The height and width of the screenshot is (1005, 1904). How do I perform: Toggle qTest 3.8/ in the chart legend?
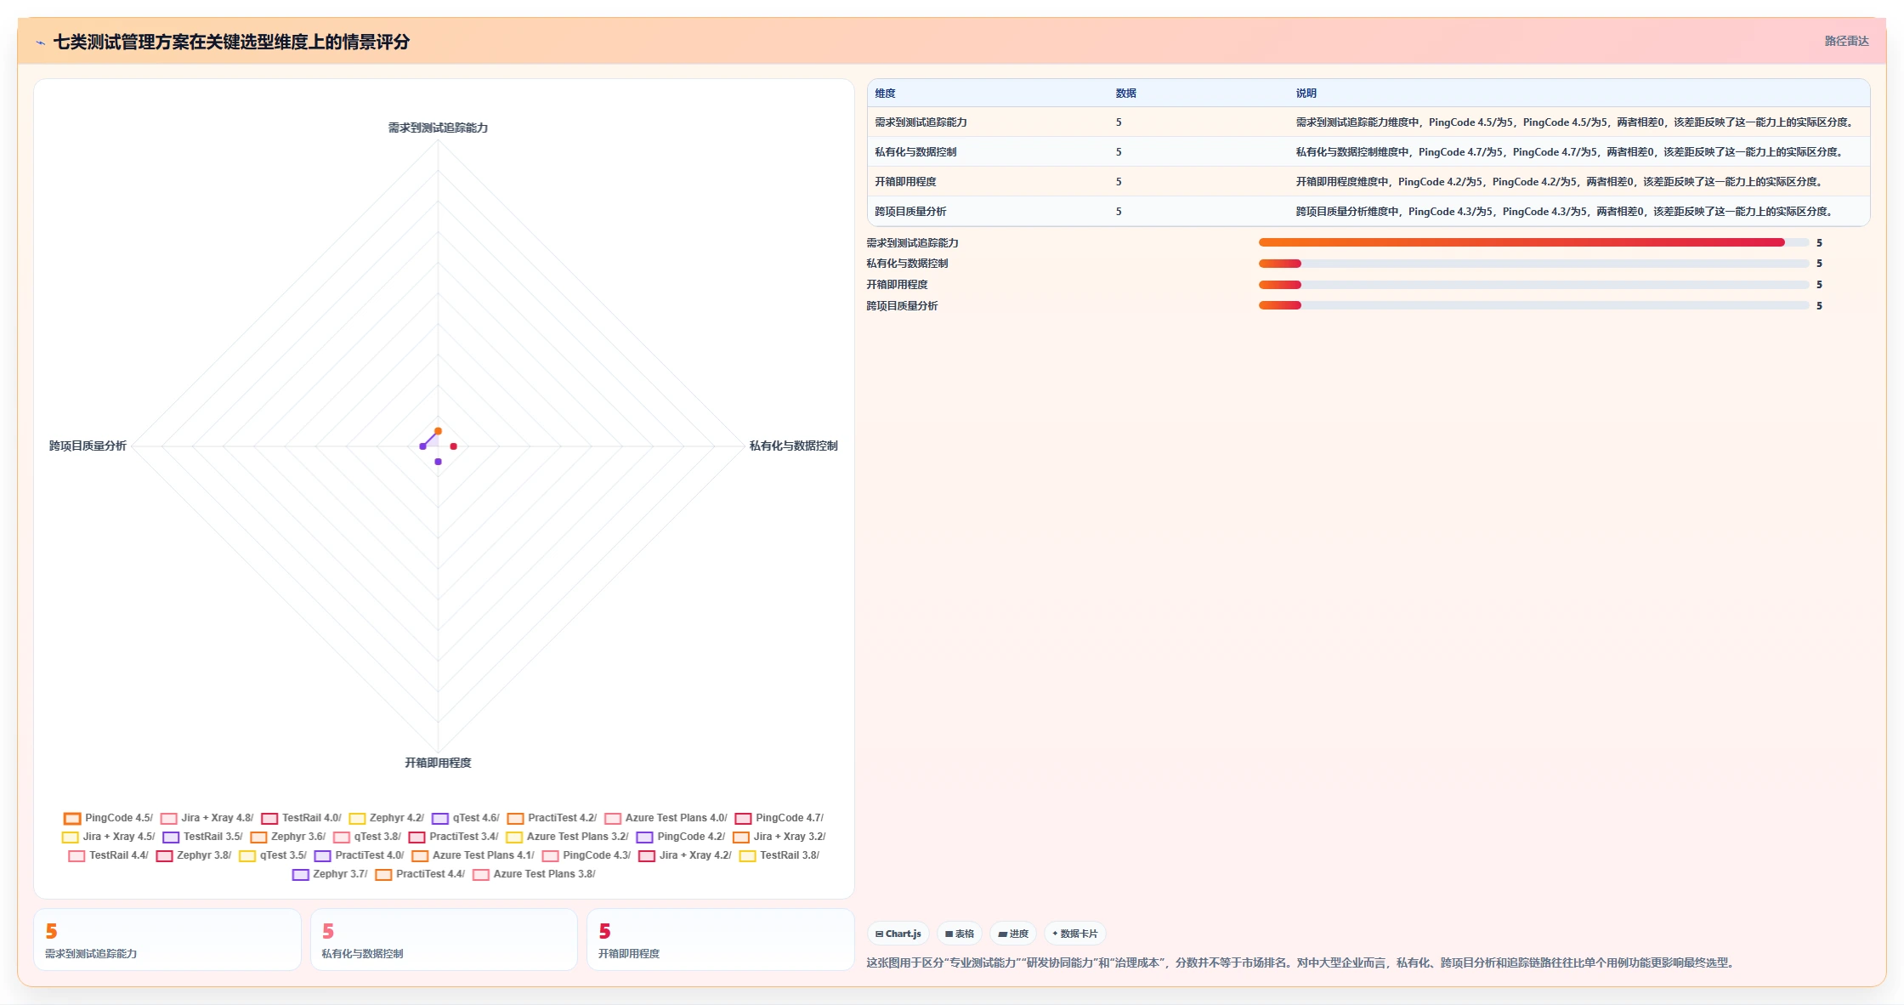366,837
